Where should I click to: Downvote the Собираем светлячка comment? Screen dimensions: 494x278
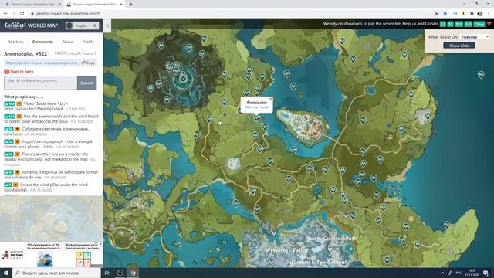point(17,129)
